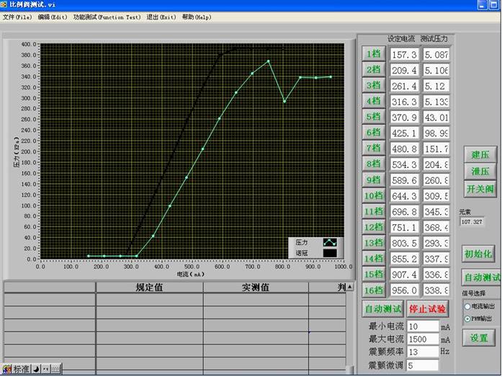
Task: Click the 压力 plot legend icon
Action: tap(330, 242)
